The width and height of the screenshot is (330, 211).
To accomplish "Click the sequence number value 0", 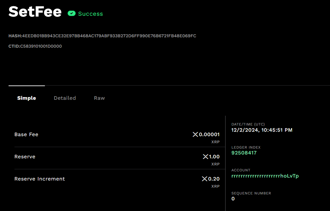I will tap(233, 199).
